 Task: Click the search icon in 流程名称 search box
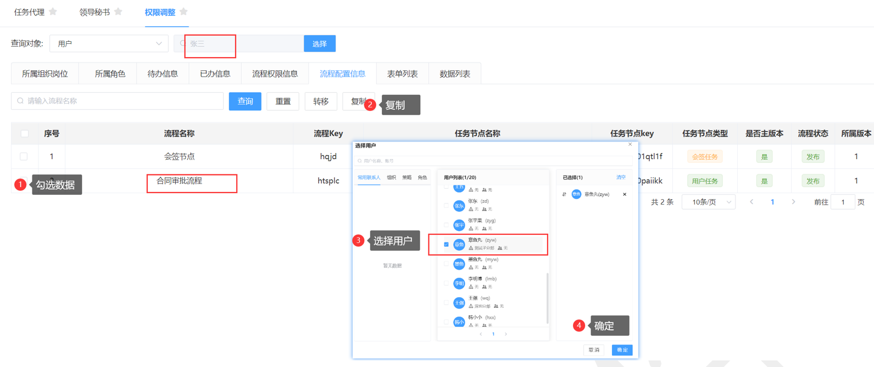pos(20,101)
